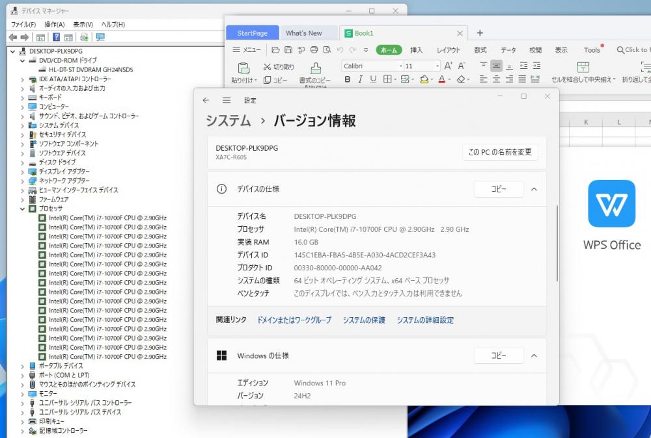Switch to the データ ribbon tab

pyautogui.click(x=508, y=50)
